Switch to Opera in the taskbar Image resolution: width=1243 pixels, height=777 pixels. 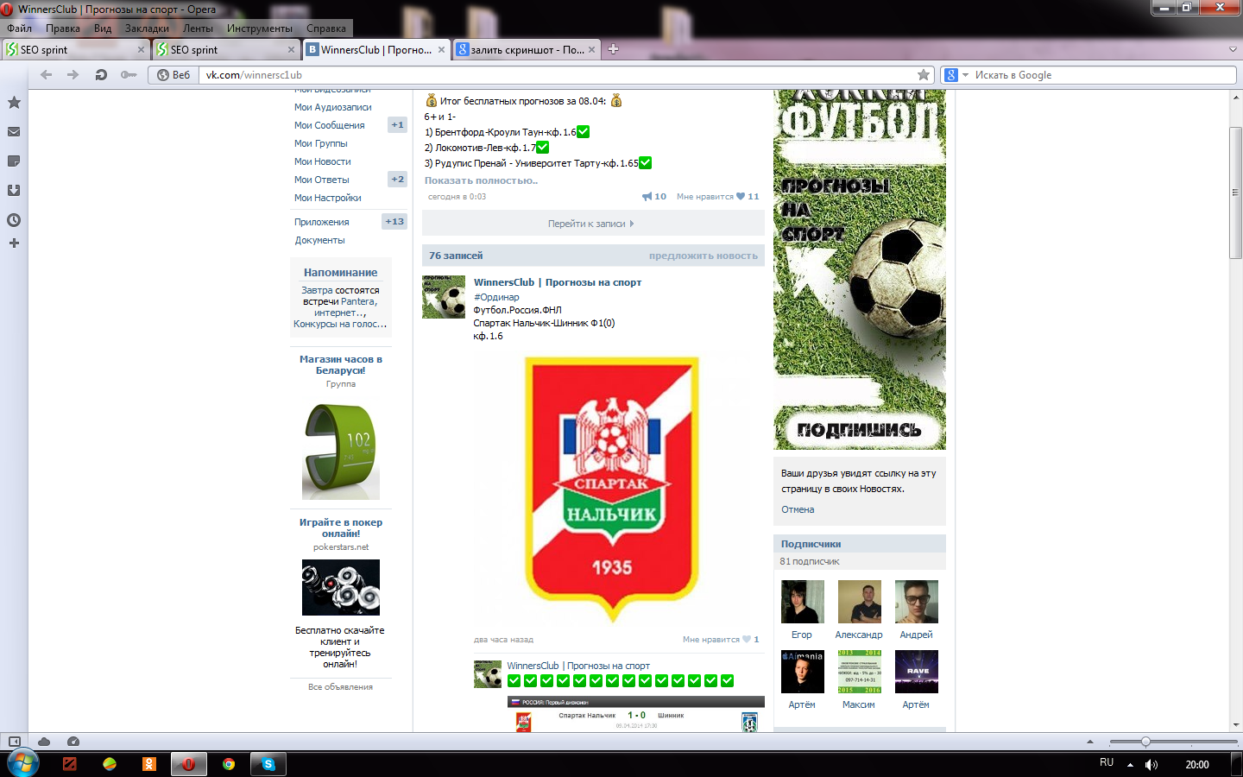(188, 764)
